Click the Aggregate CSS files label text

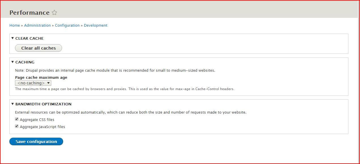point(37,120)
